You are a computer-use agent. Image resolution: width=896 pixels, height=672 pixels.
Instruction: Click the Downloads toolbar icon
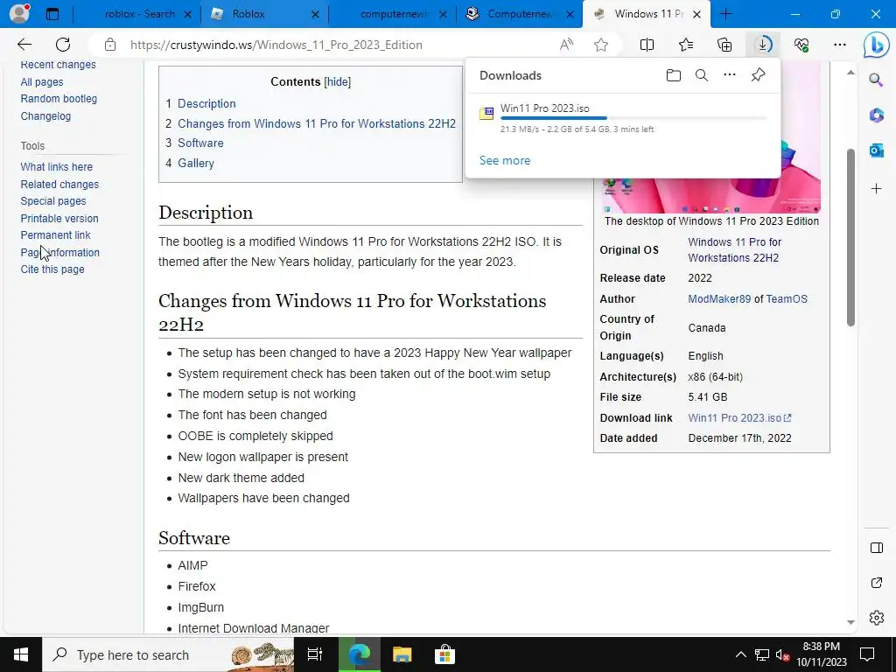tap(763, 45)
